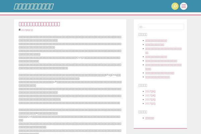Open the 2017 month 4 archive link
The height and width of the screenshot is (134, 201).
click(x=150, y=95)
